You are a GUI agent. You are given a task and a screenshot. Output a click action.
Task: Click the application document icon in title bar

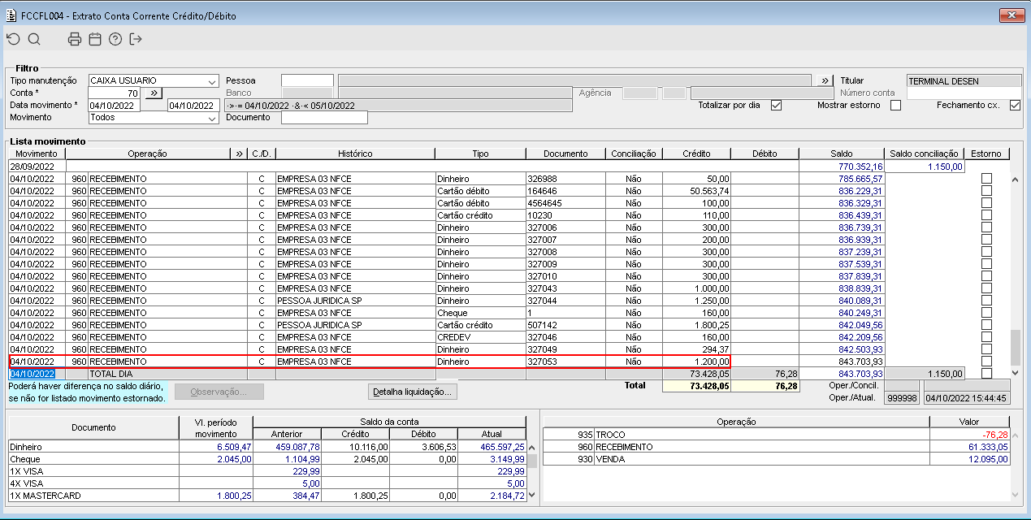11,15
